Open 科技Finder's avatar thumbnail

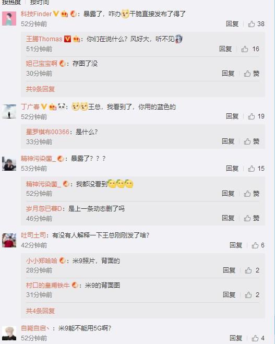(9, 19)
